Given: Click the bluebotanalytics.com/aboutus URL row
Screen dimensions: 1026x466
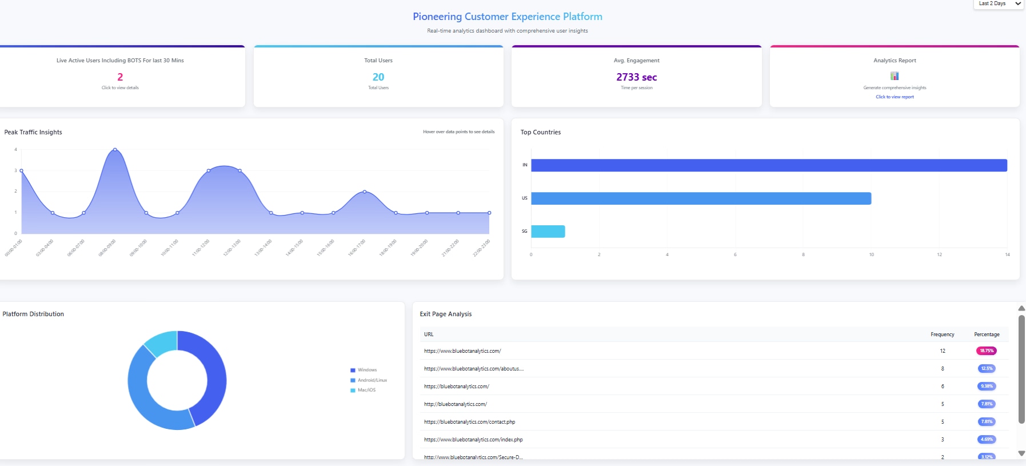Looking at the screenshot, I should click(x=474, y=369).
